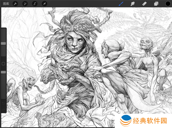Click the brush opacity slider handle
This screenshot has height=128, width=172.
[3, 72]
